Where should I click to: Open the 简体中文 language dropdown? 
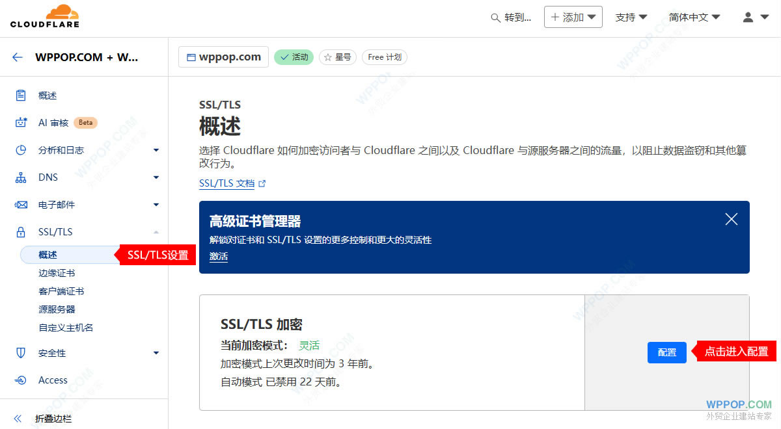(x=692, y=17)
